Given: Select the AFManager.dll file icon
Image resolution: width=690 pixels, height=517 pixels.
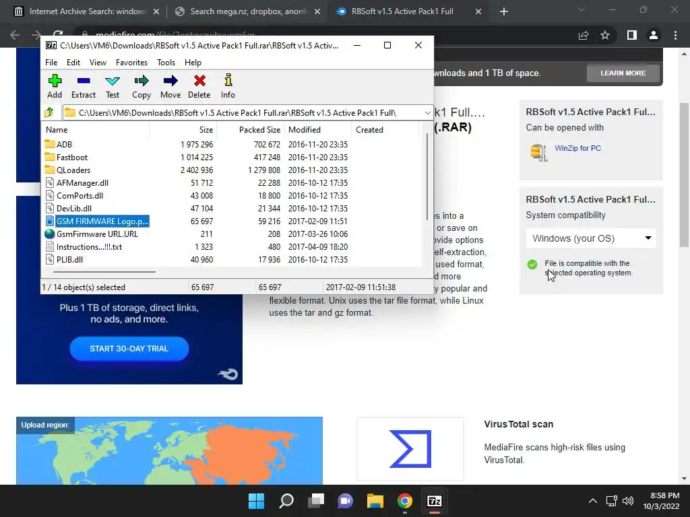Looking at the screenshot, I should [x=50, y=182].
